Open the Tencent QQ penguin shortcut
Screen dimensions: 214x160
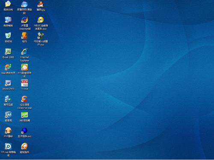coord(41,4)
